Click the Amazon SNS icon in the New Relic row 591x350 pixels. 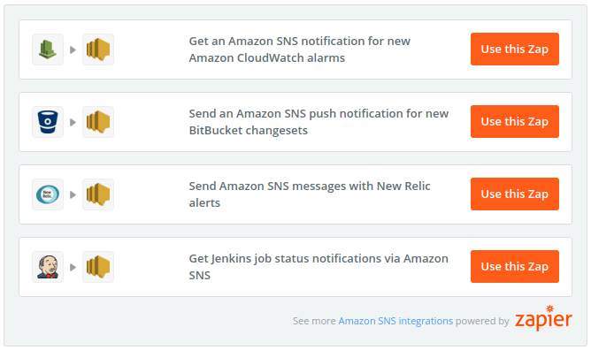click(x=98, y=194)
